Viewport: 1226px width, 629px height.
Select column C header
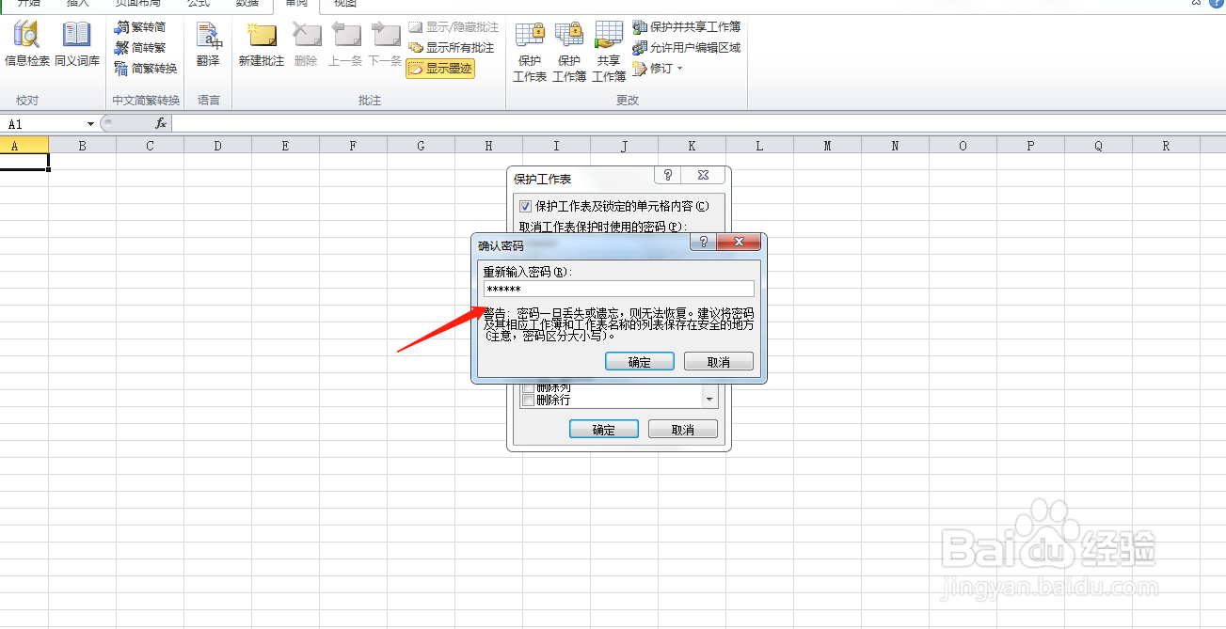(151, 146)
